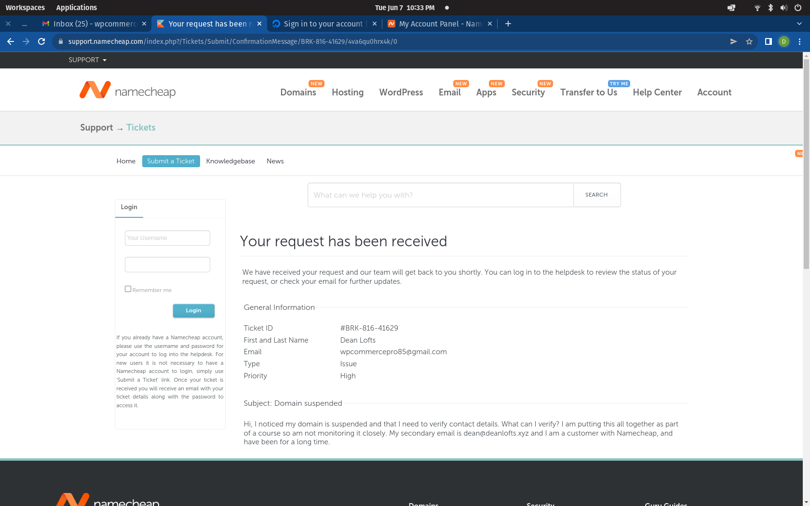Close the Inbox (25) Gmail tab
This screenshot has height=506, width=810.
pyautogui.click(x=144, y=24)
